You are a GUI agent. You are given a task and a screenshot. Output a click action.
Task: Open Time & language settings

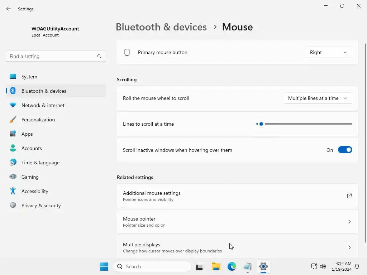pos(56,163)
